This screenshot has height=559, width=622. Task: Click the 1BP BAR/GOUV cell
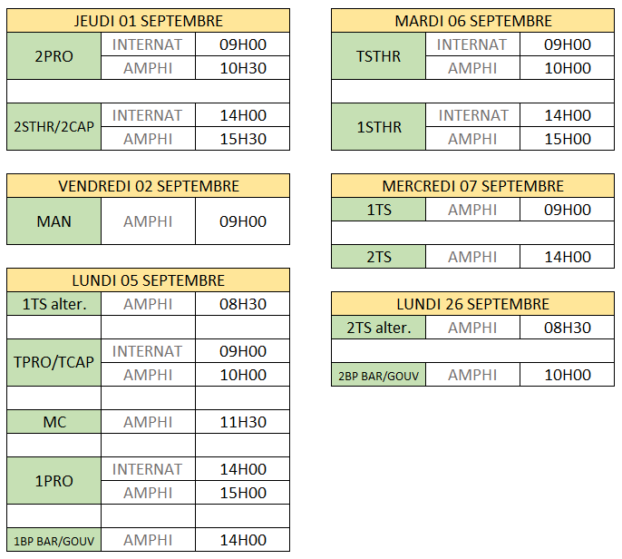(54, 540)
